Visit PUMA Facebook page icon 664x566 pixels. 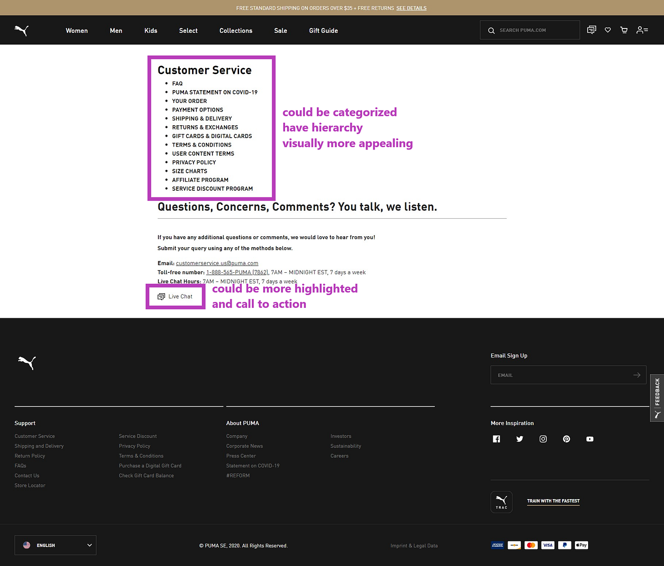click(x=497, y=439)
